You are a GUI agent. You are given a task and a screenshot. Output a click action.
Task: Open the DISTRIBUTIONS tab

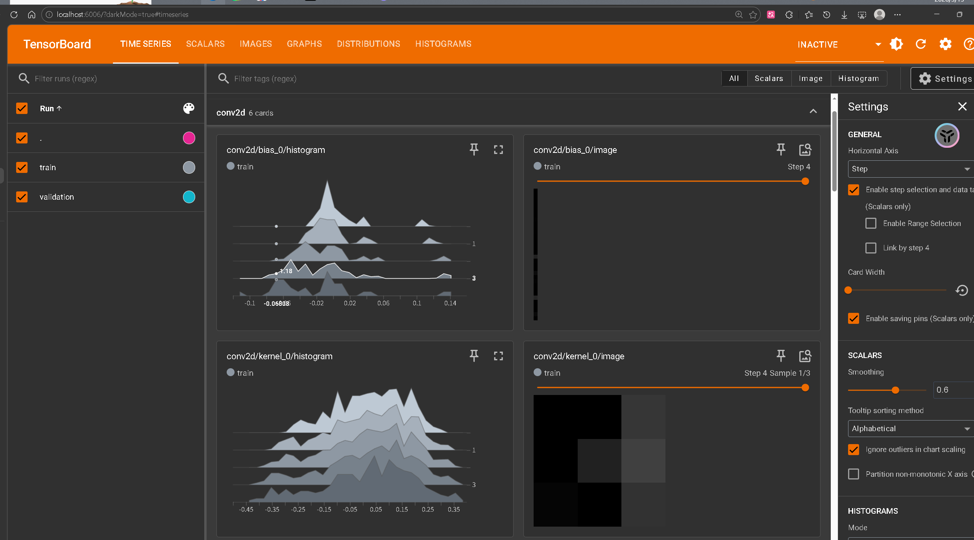tap(368, 44)
